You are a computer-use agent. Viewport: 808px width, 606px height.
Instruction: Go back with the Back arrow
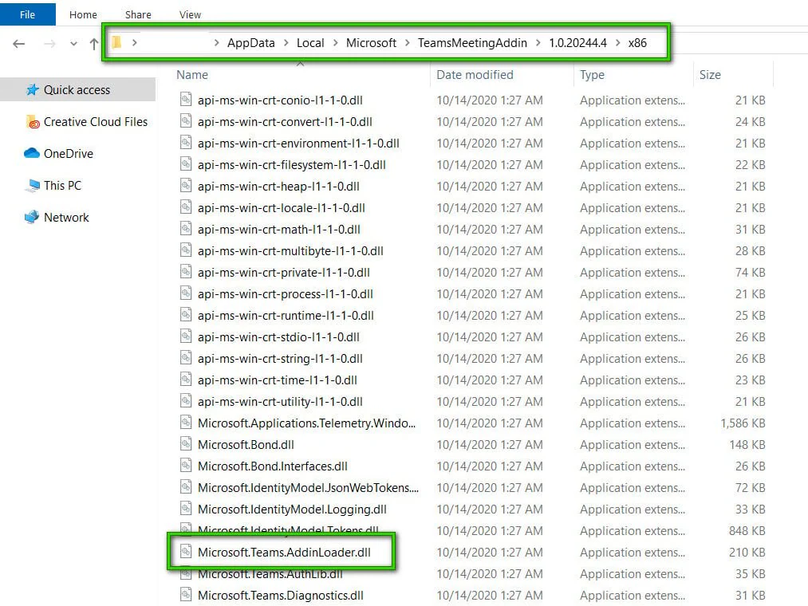(19, 44)
